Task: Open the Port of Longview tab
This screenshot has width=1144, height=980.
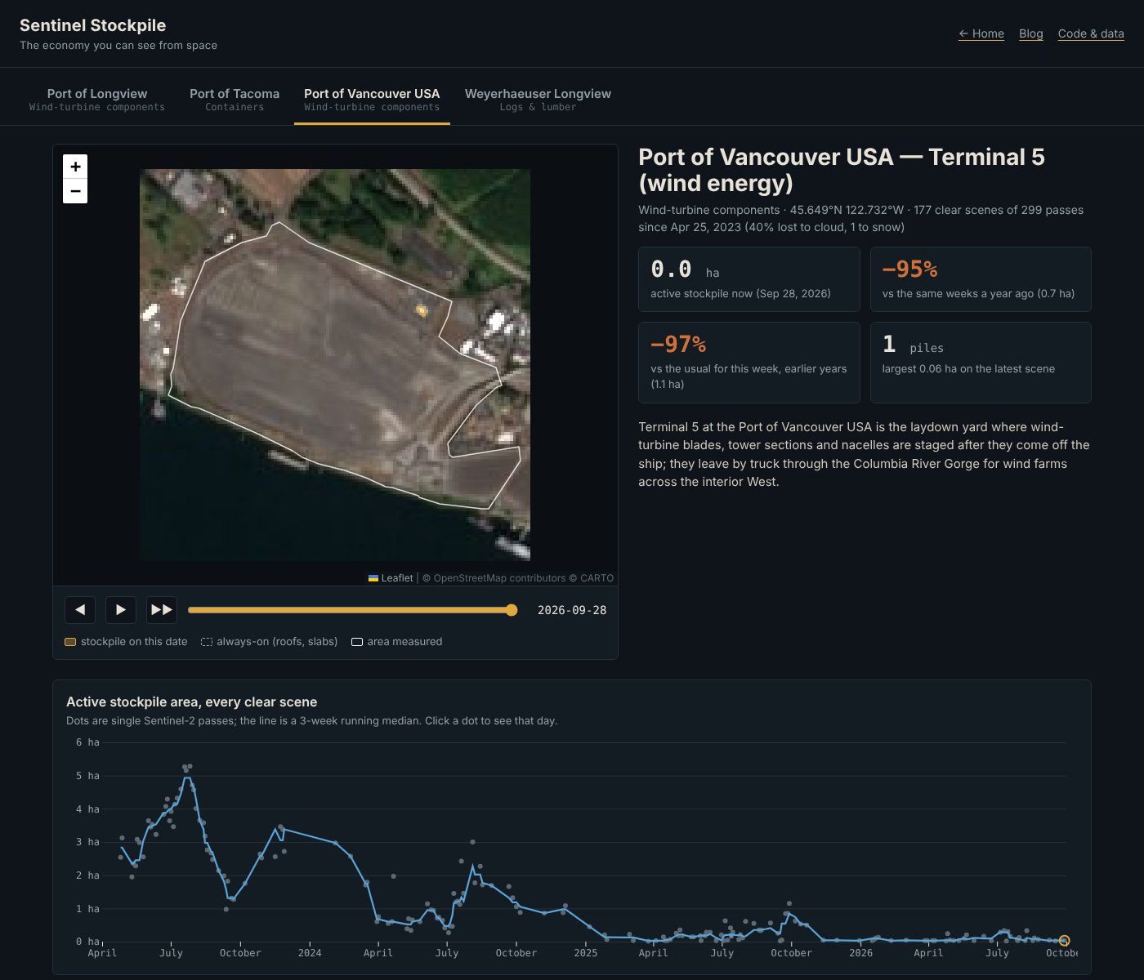Action: 97,100
